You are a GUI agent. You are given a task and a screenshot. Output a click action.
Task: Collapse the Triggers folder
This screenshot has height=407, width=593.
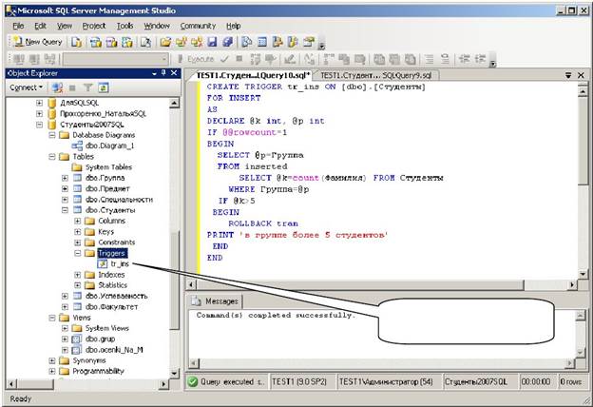click(x=78, y=253)
